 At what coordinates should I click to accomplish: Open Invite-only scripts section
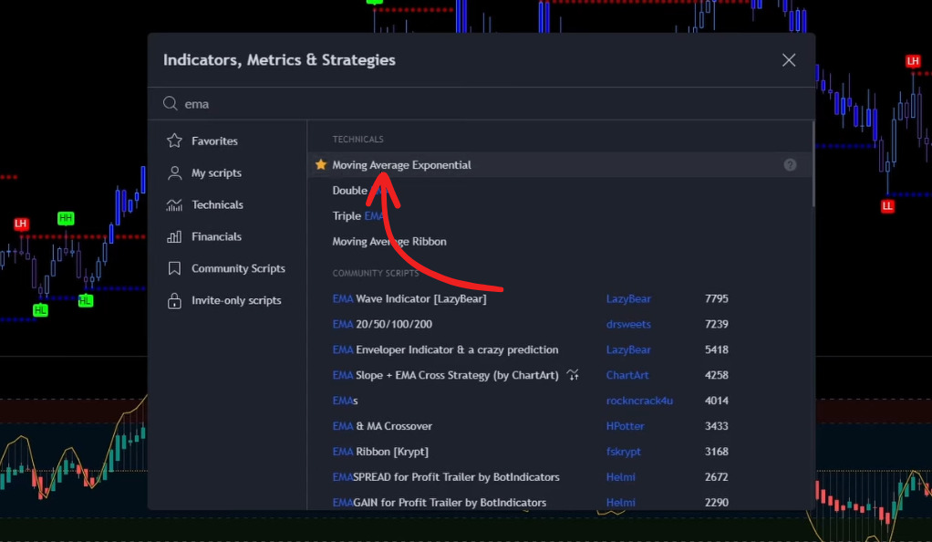[x=236, y=300]
